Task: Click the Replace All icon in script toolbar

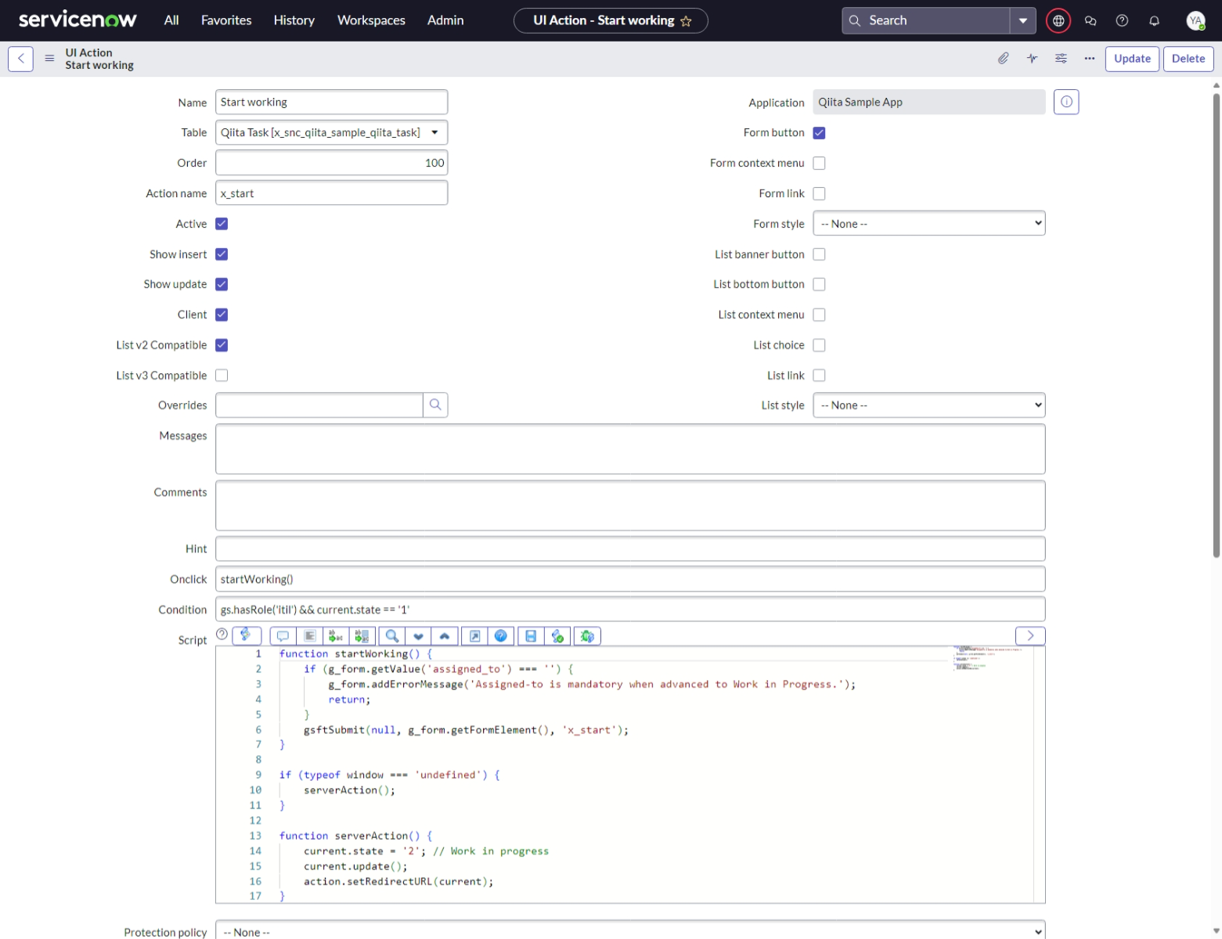Action: coord(362,636)
